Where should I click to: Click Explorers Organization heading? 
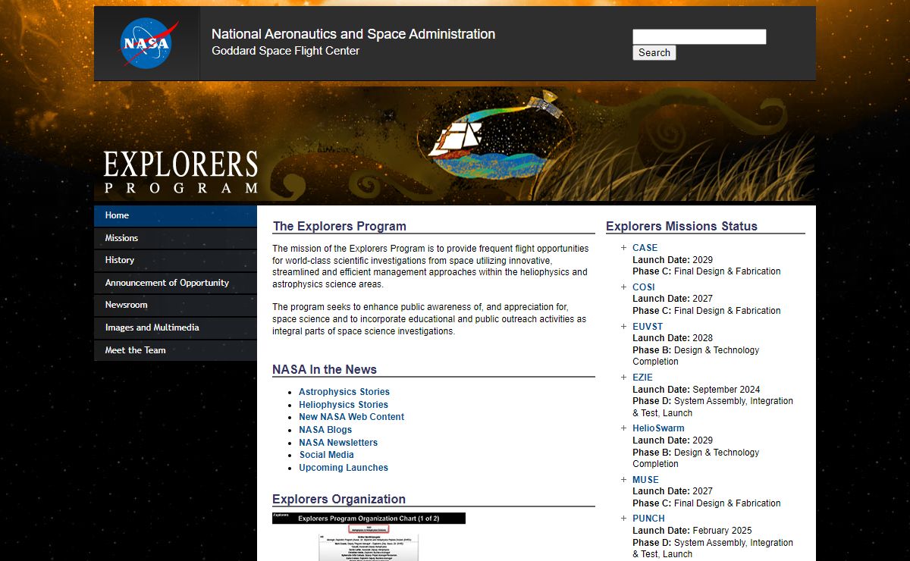339,500
